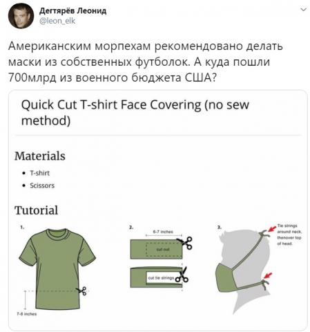The height and width of the screenshot is (332, 310).
Task: Click the lower red arrow near the neck
Action: pos(268,275)
